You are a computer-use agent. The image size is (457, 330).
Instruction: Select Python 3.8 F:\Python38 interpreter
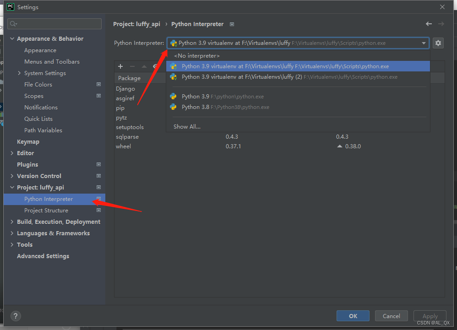click(298, 107)
